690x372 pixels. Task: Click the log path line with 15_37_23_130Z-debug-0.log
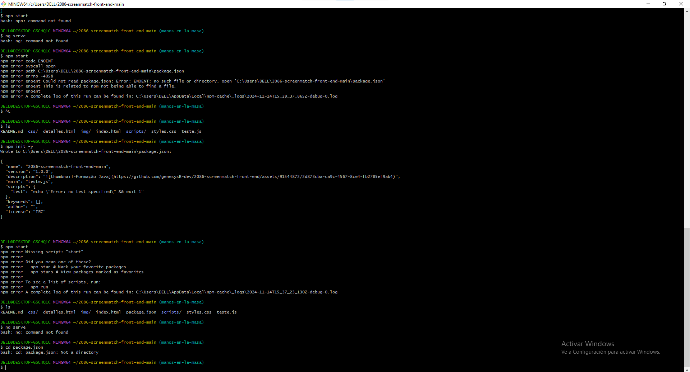click(169, 292)
